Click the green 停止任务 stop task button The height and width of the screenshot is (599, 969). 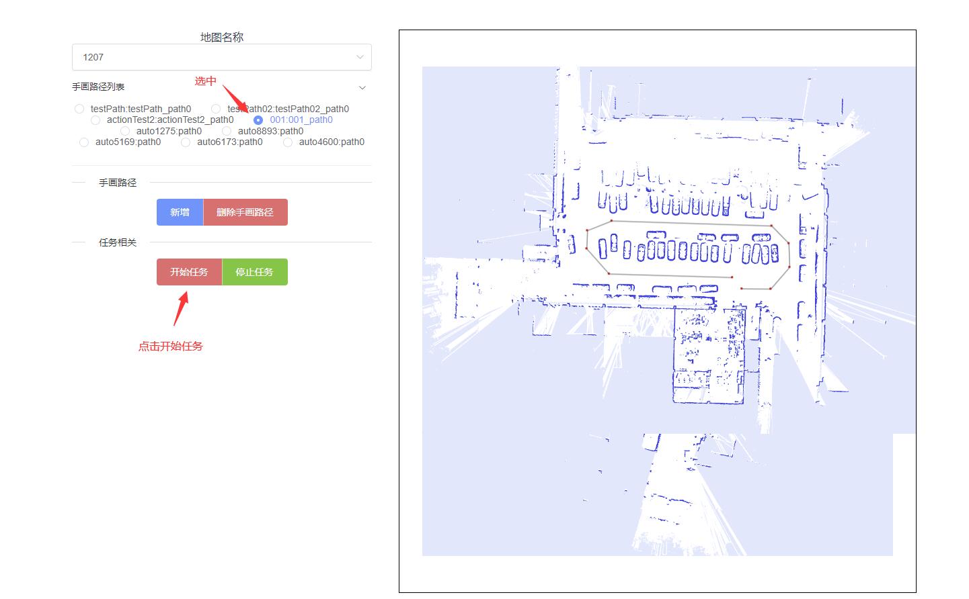(255, 272)
